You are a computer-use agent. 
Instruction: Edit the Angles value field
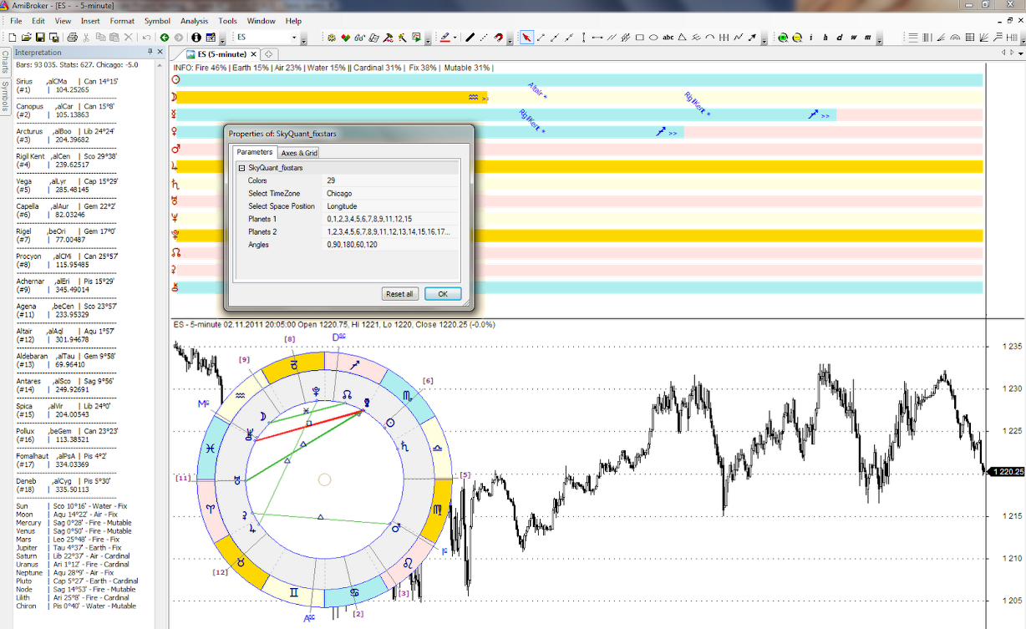point(391,245)
